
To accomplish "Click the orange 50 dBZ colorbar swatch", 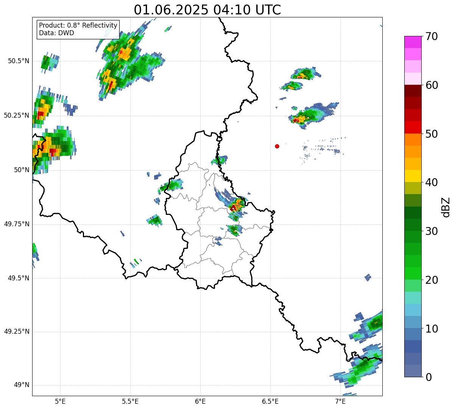I will pyautogui.click(x=413, y=140).
